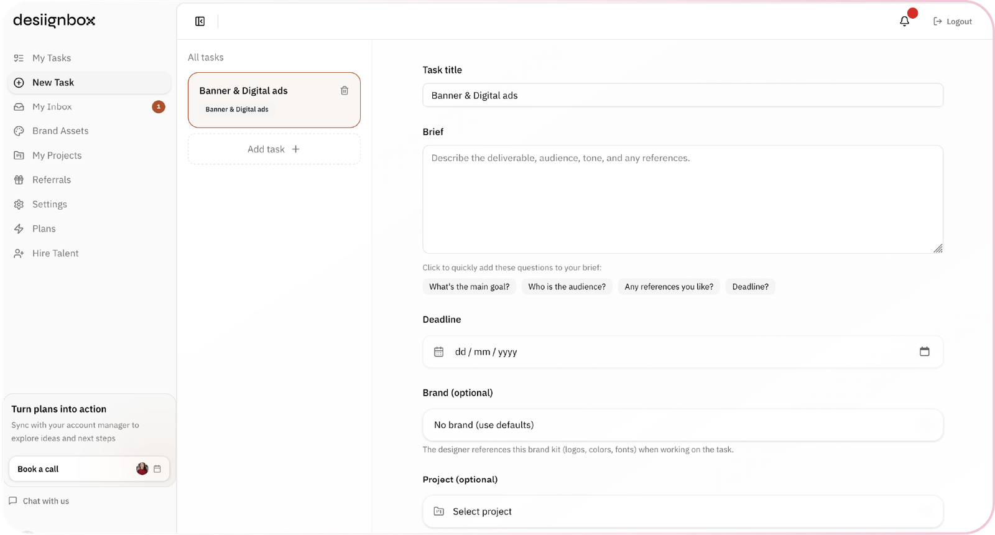
Task: Click the inbox unread count badge
Action: [159, 107]
